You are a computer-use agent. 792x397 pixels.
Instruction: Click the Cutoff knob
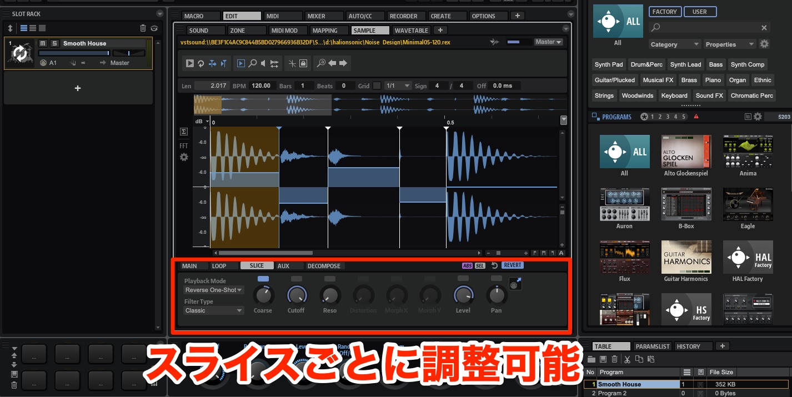[297, 295]
